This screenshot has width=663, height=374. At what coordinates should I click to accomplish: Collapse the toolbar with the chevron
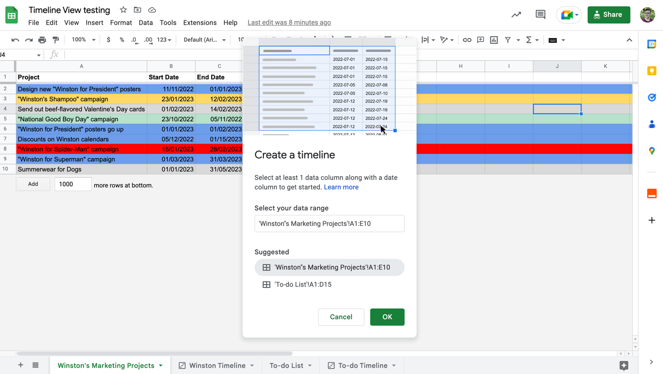point(629,40)
